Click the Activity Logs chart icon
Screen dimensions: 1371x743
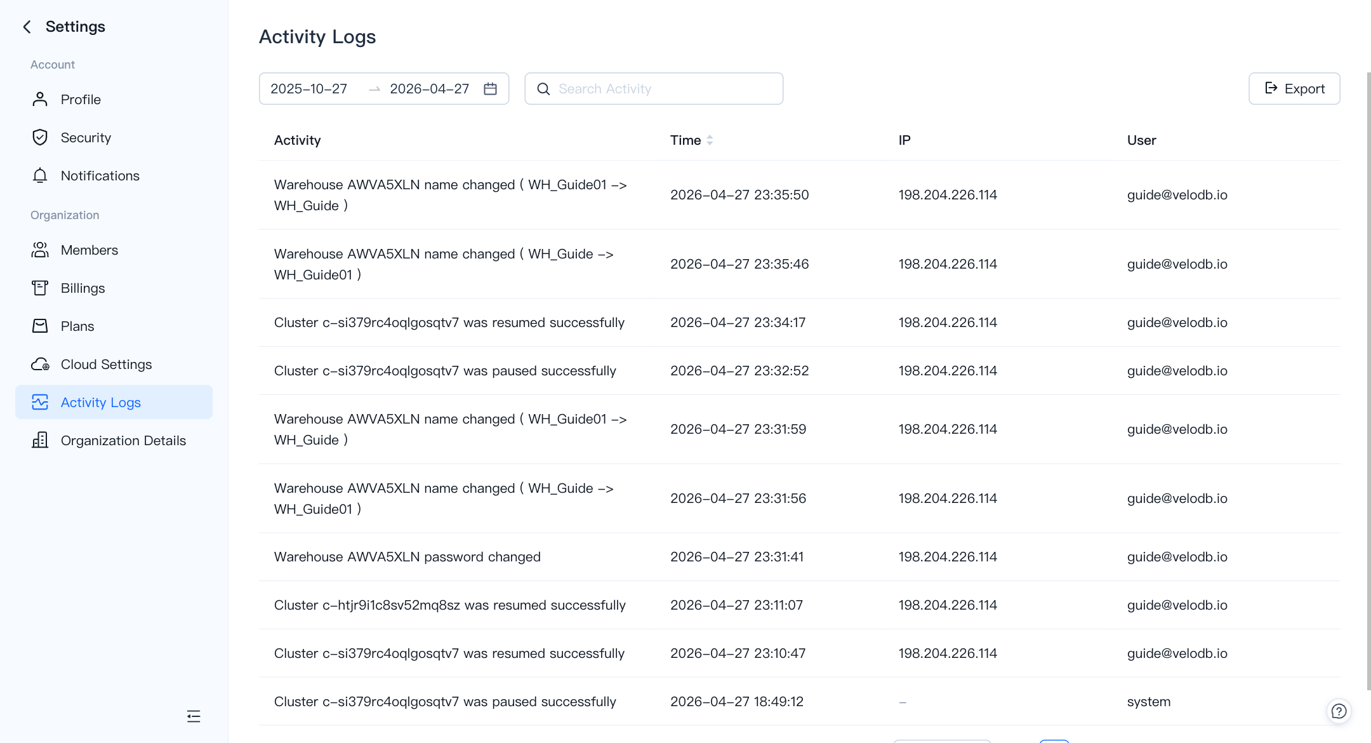pyautogui.click(x=40, y=402)
